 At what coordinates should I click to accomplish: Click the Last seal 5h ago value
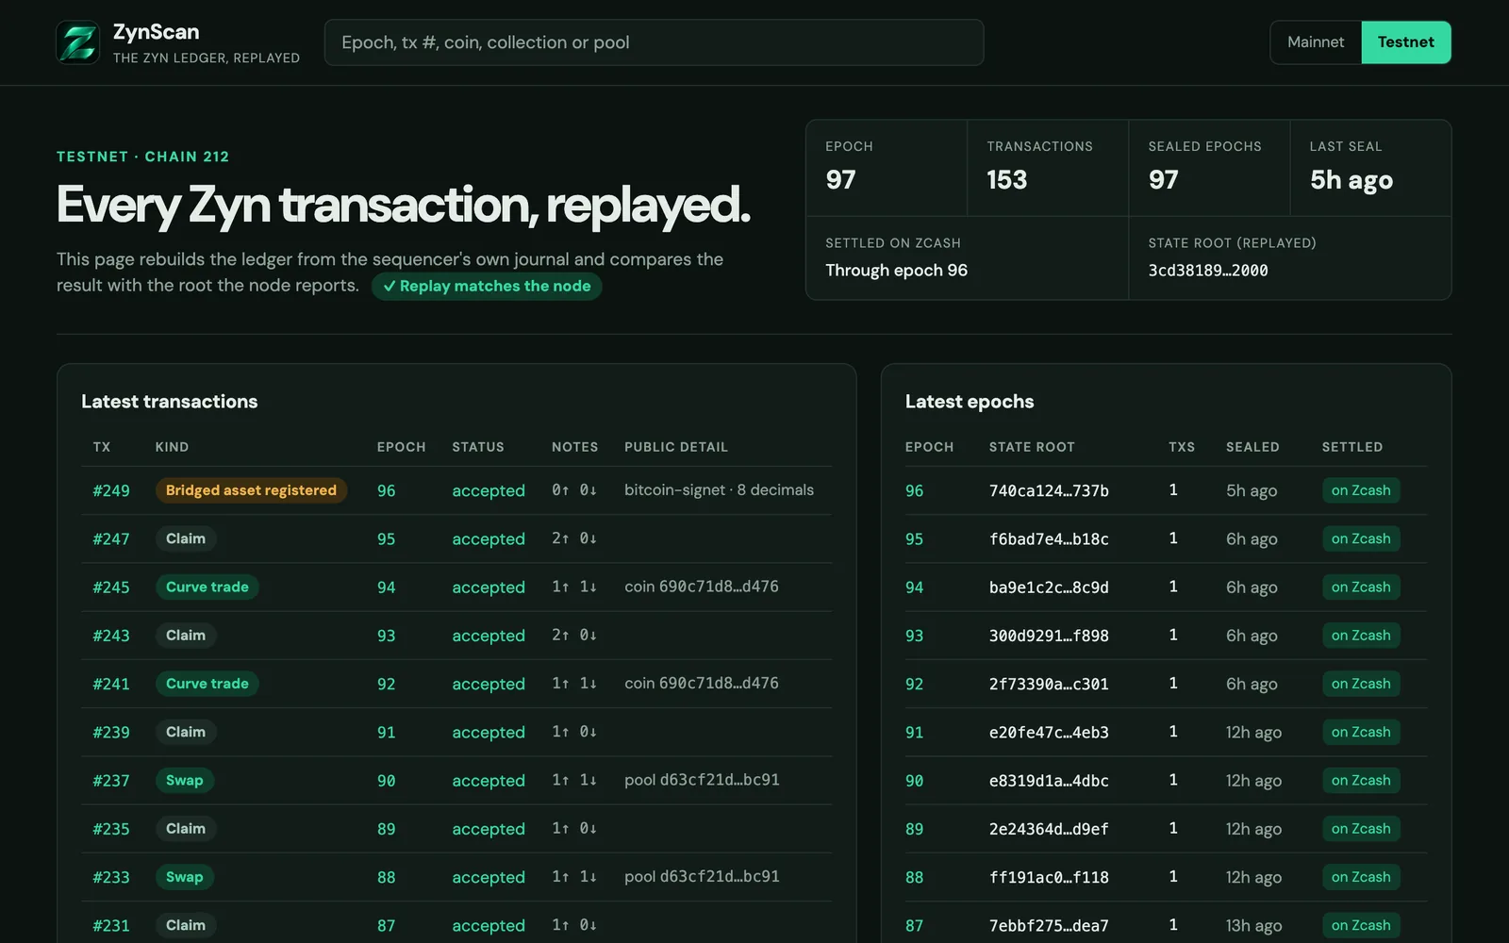point(1351,180)
